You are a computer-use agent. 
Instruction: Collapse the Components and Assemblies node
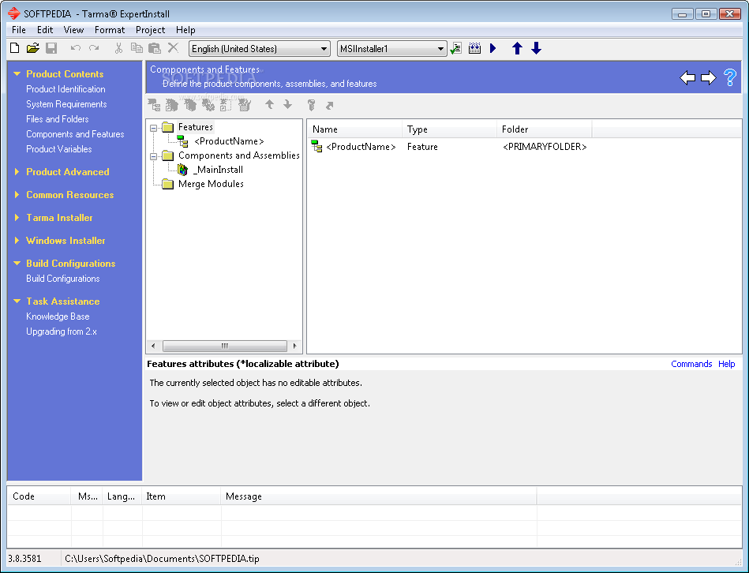[x=153, y=156]
